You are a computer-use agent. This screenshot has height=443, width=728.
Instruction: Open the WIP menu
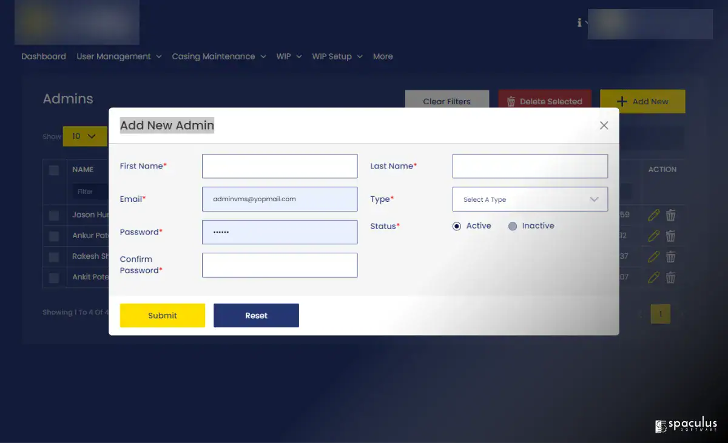pyautogui.click(x=289, y=56)
